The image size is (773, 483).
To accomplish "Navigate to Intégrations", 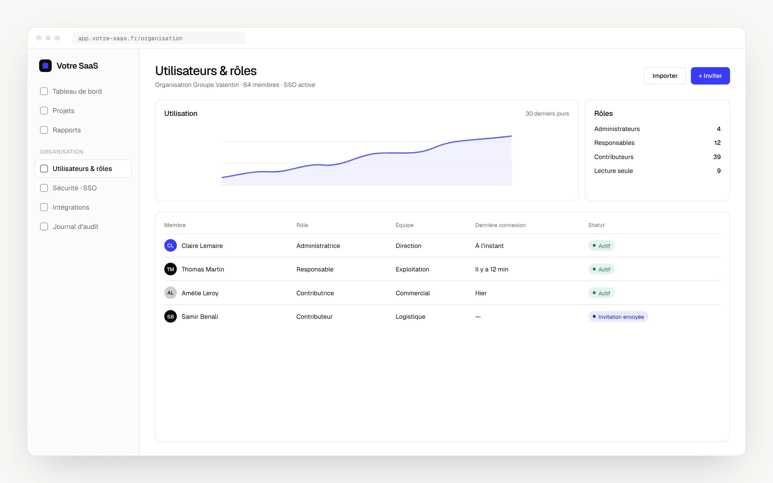I will [83, 207].
